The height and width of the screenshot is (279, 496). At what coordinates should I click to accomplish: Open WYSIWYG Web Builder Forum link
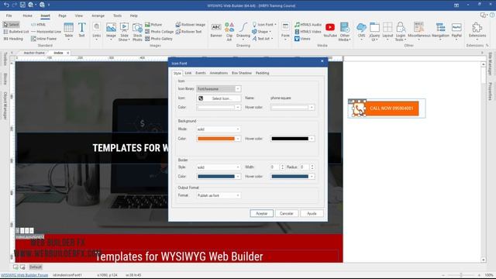(x=24, y=275)
